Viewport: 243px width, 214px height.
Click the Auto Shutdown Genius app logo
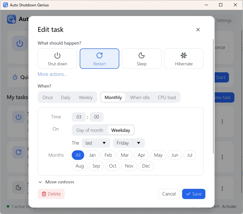(x=11, y=19)
